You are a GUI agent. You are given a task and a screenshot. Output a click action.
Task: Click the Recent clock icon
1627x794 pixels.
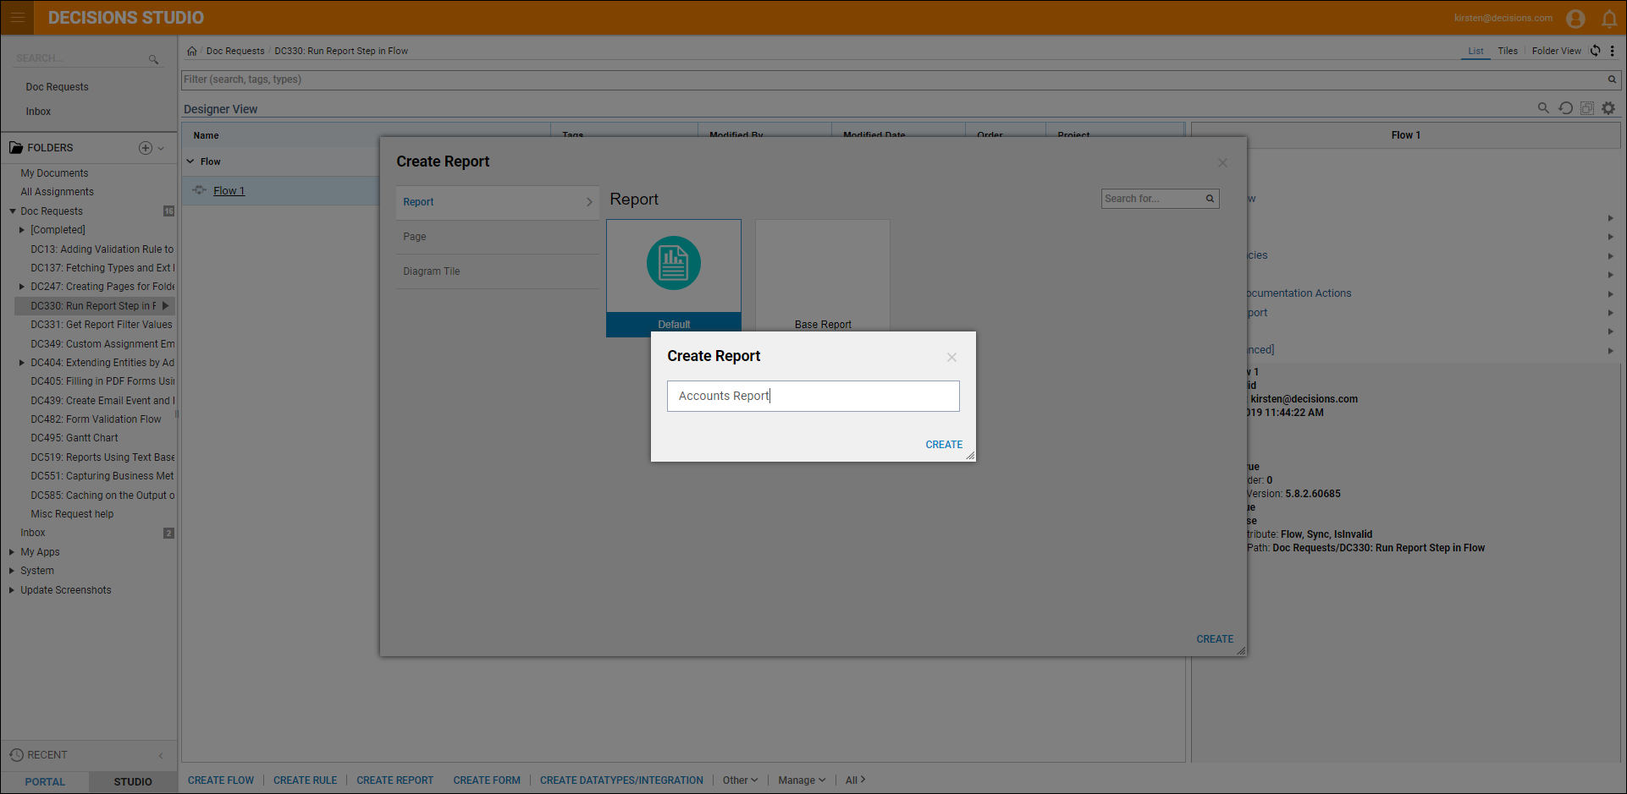click(16, 755)
